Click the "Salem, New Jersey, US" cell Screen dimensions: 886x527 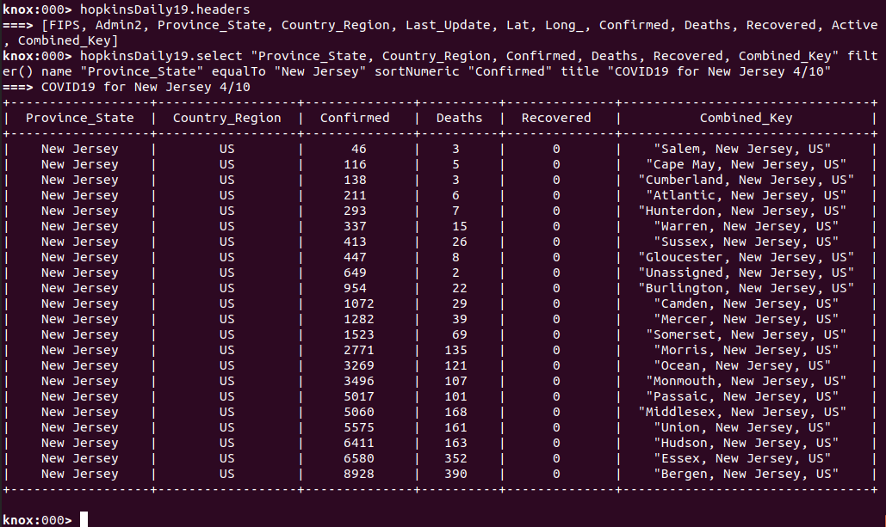[x=746, y=149]
